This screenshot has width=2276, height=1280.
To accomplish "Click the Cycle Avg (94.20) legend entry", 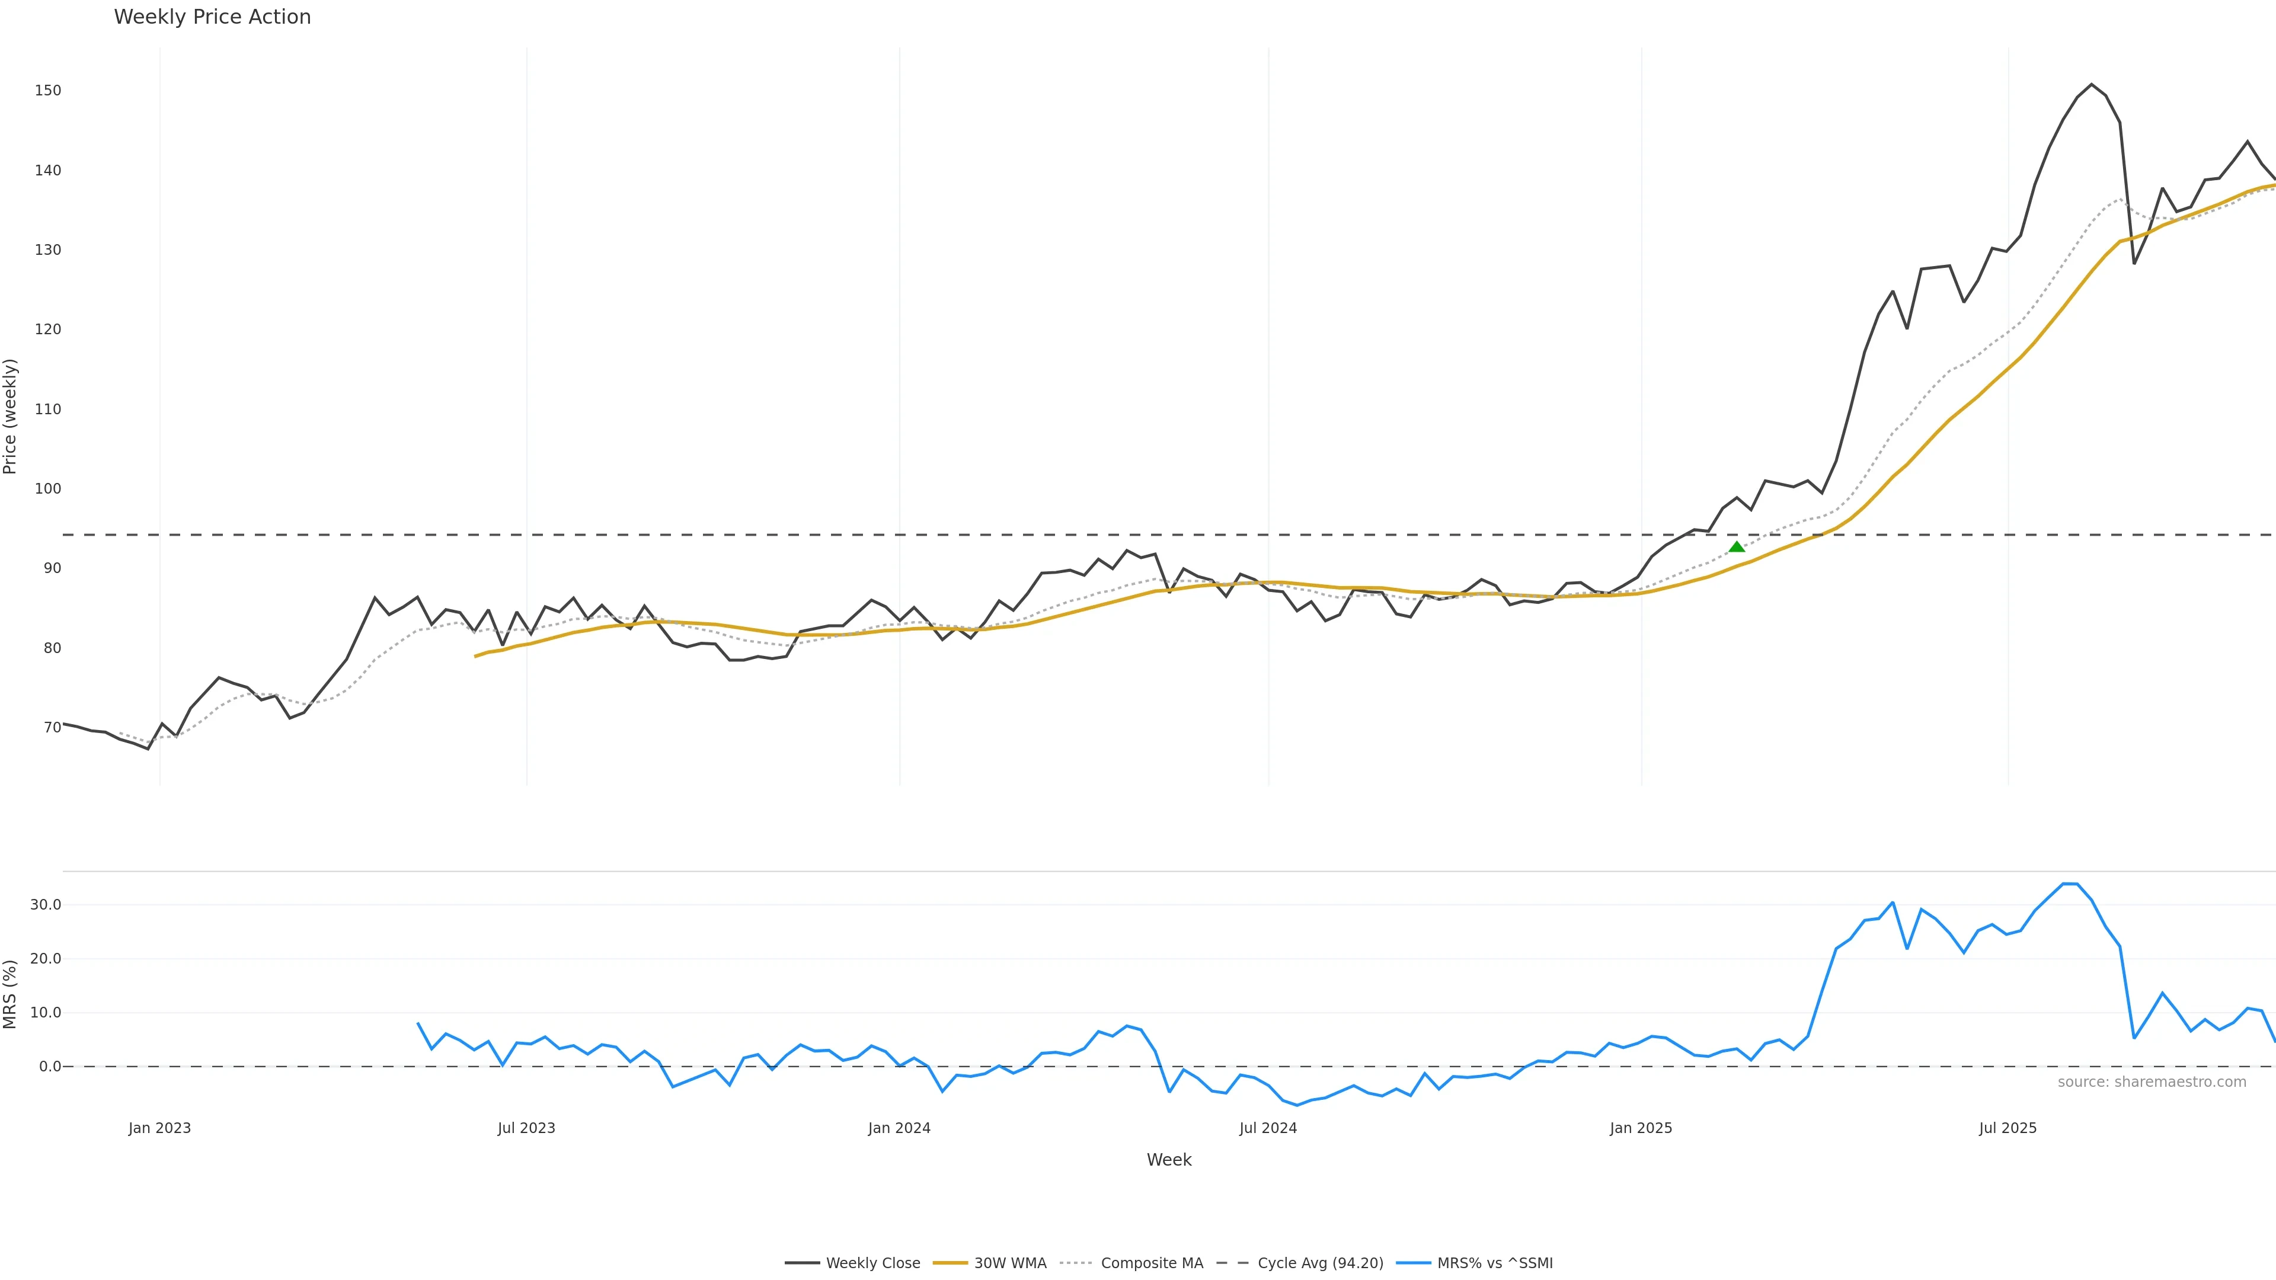I will tap(1320, 1263).
